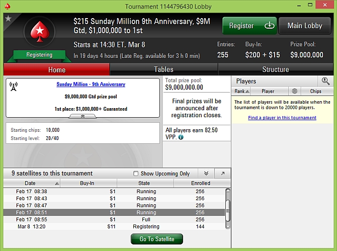The image size is (337, 251).
Task: Close the tournament lobby window
Action: (x=325, y=5)
